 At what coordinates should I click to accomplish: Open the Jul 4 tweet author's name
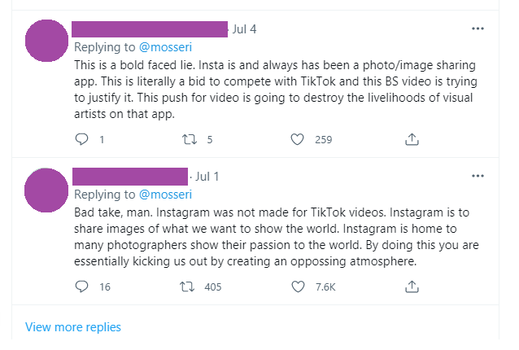tap(150, 29)
